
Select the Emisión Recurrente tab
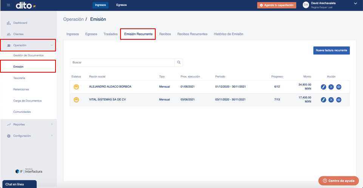138,34
